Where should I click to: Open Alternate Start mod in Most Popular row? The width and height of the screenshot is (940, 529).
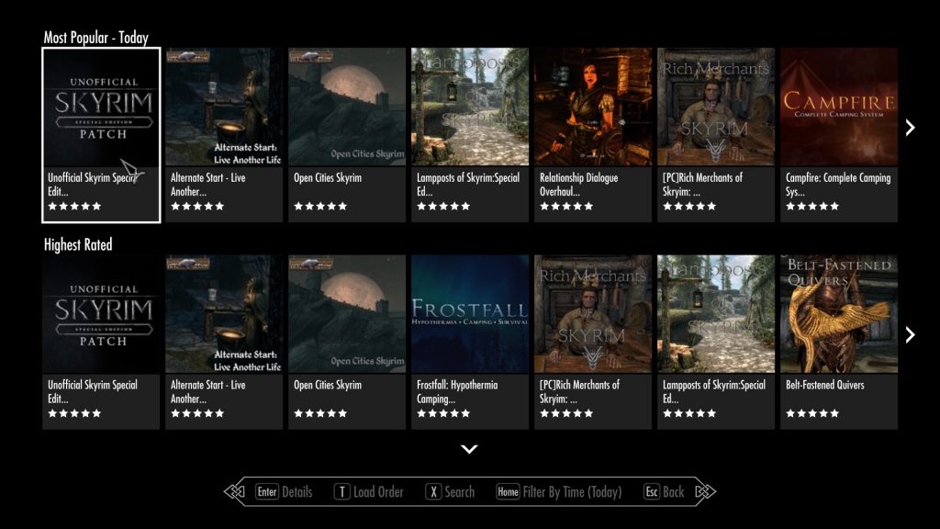224,135
